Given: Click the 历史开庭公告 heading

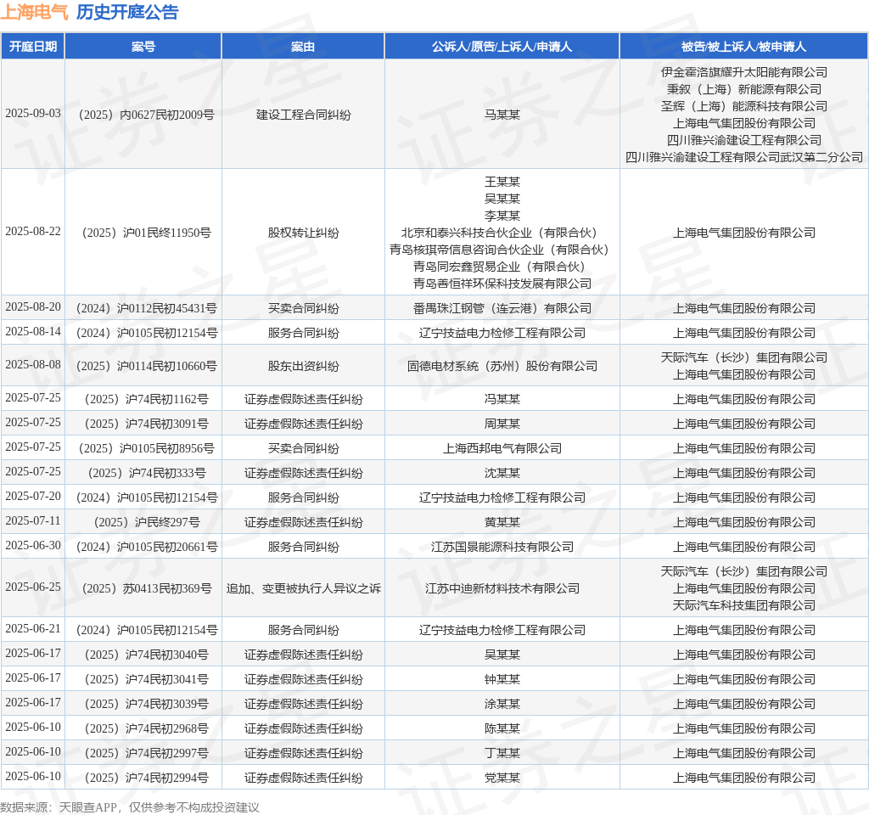Looking at the screenshot, I should pyautogui.click(x=127, y=12).
